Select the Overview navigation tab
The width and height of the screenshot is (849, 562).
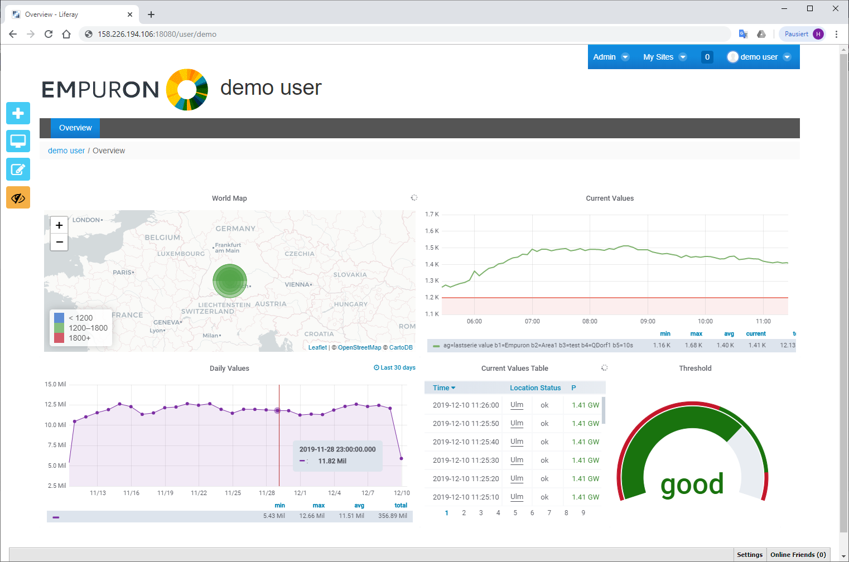[x=75, y=128]
